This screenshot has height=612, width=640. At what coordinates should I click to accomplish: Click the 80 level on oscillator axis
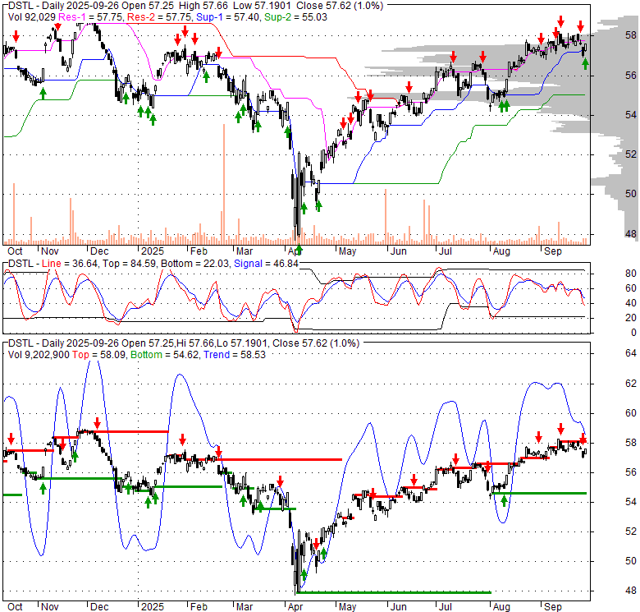point(631,274)
